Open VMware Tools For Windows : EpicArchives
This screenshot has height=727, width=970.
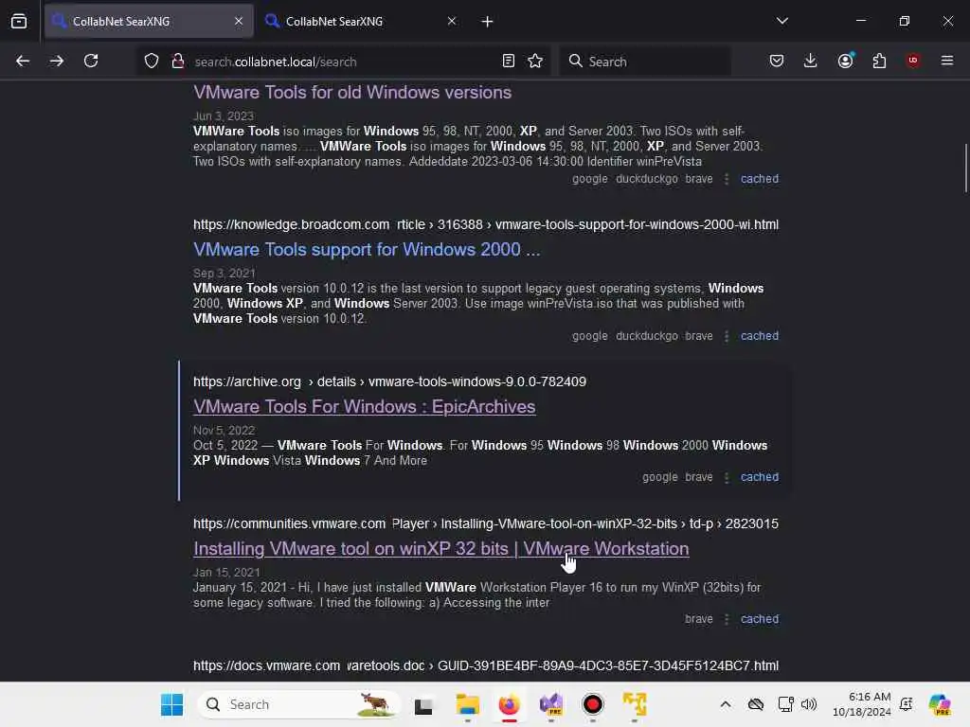coord(365,407)
